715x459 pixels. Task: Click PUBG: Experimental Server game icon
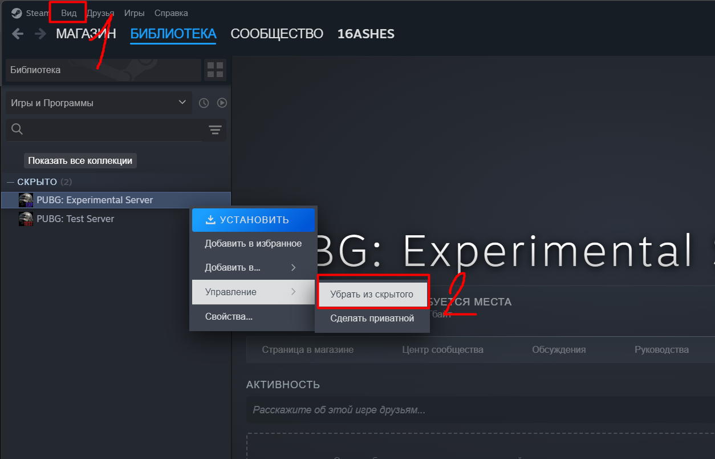(x=26, y=200)
